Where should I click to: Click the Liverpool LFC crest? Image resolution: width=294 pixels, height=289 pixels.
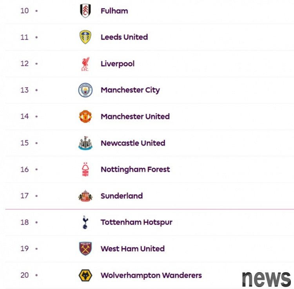coord(85,64)
